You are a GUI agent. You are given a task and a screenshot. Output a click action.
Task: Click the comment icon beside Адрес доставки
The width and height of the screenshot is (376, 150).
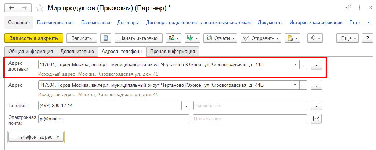(x=316, y=64)
